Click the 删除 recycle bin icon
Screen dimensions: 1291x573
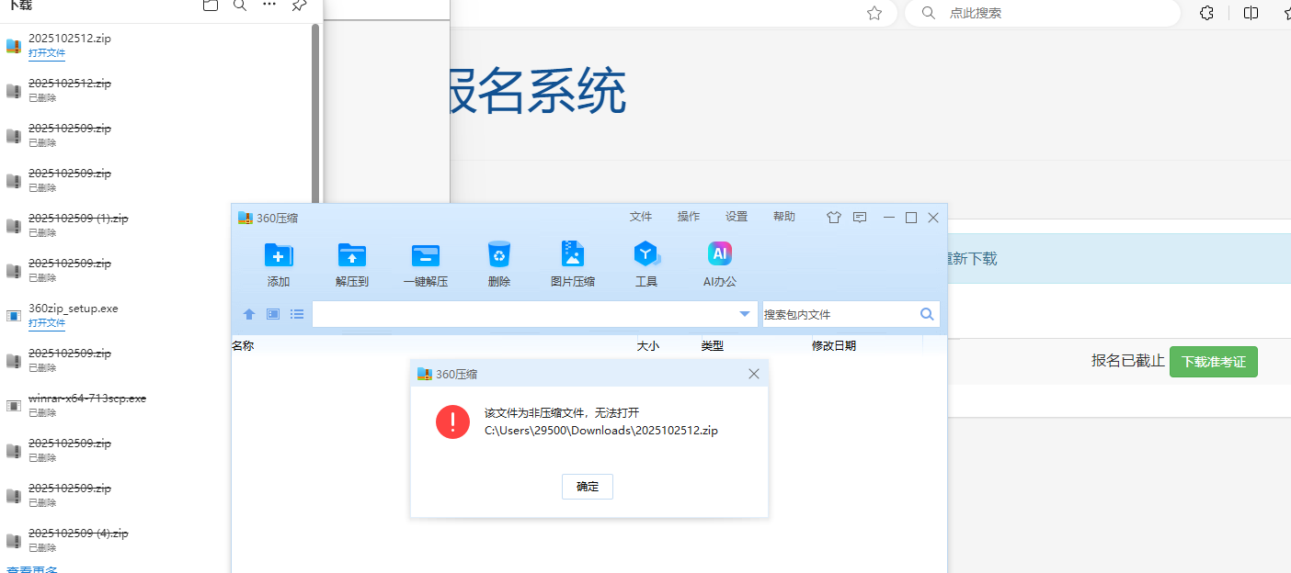[x=499, y=254]
